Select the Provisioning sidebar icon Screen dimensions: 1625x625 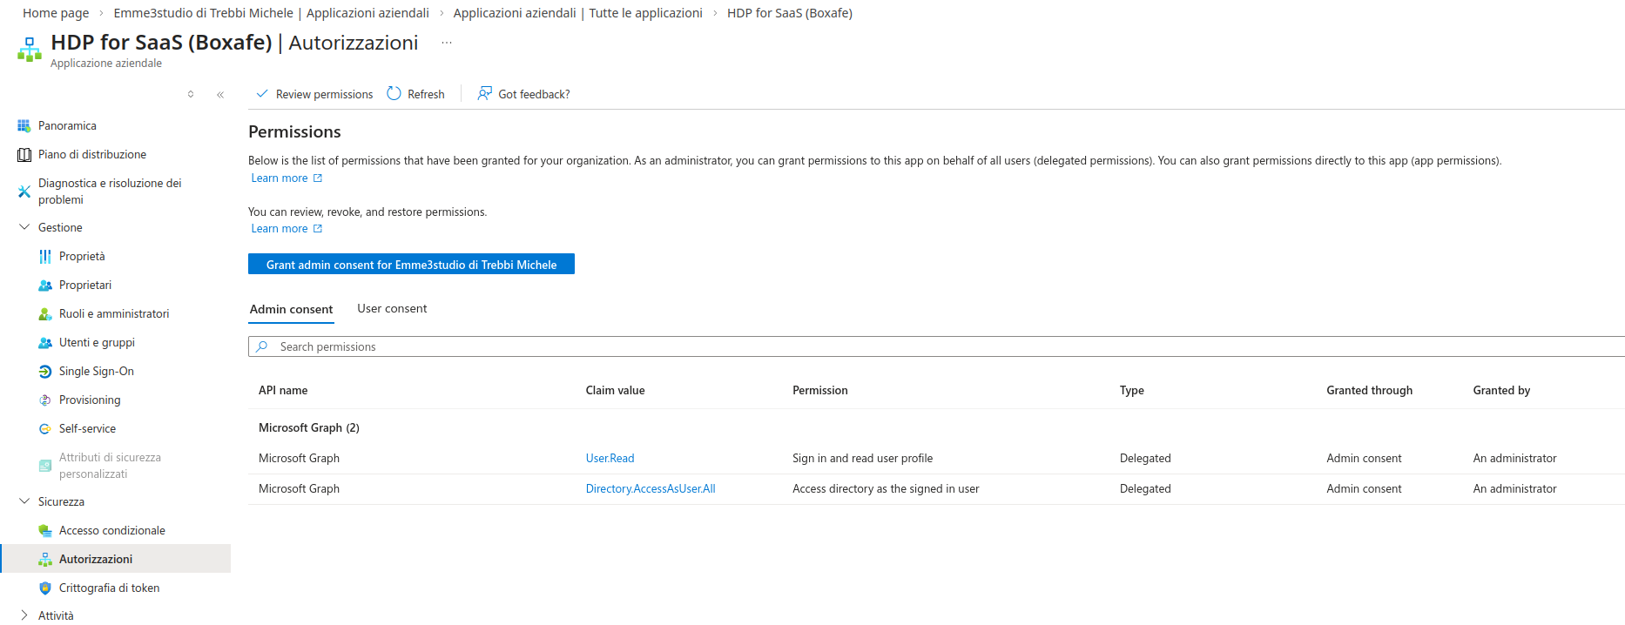pyautogui.click(x=45, y=400)
